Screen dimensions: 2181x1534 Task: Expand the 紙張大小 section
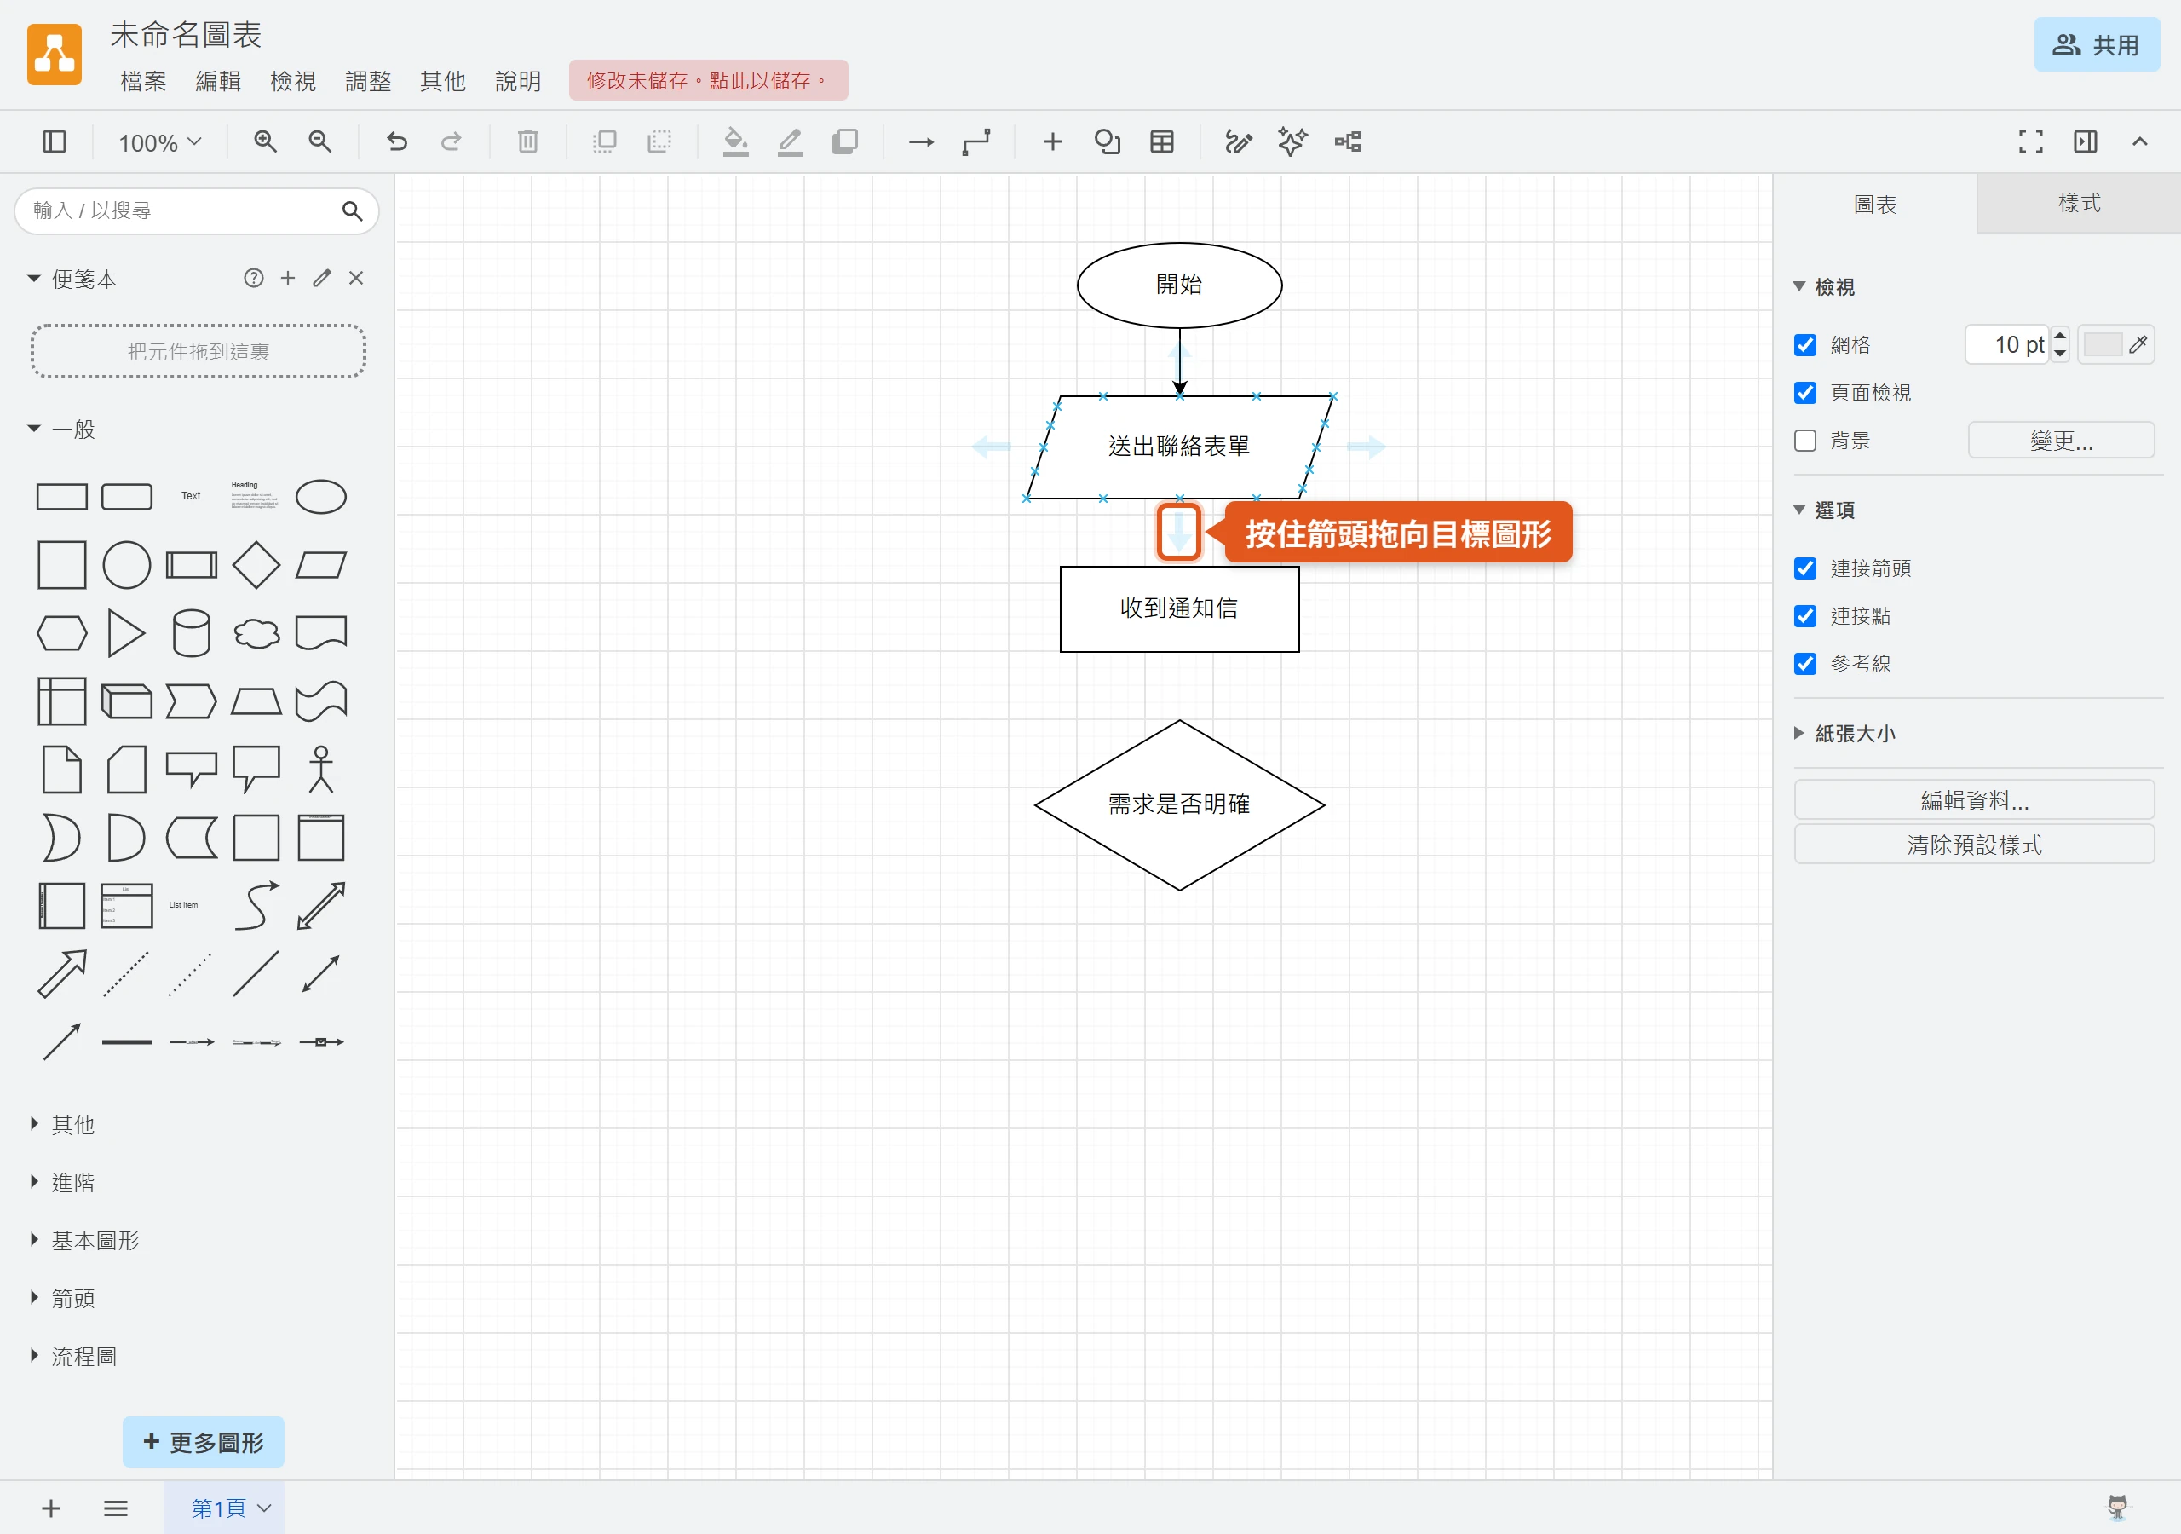(x=1844, y=734)
